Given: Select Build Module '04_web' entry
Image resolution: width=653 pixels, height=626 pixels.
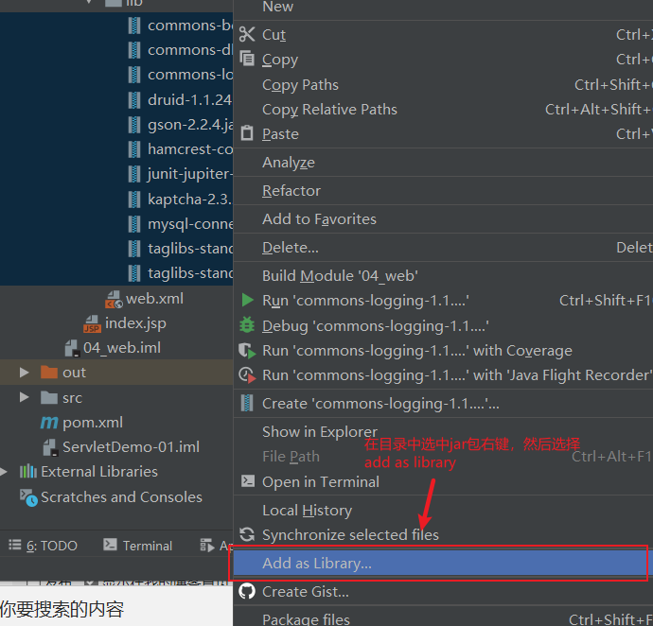Looking at the screenshot, I should pos(341,276).
